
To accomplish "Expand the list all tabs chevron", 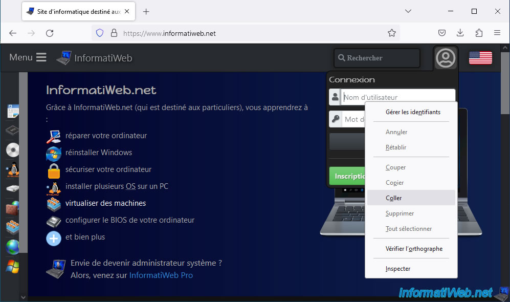I will click(x=408, y=11).
